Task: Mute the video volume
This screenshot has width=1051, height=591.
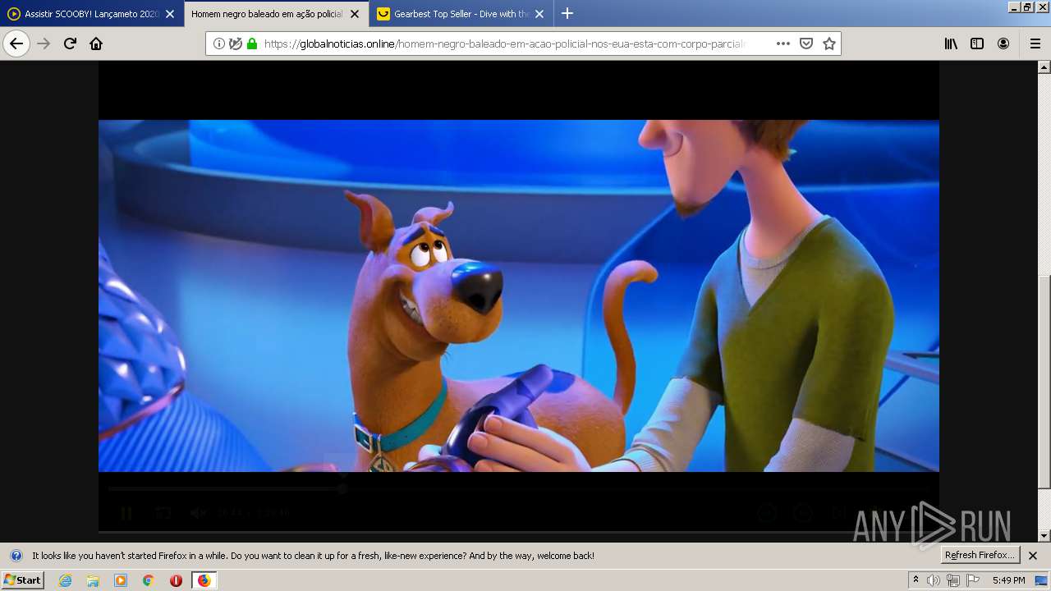Action: point(198,514)
